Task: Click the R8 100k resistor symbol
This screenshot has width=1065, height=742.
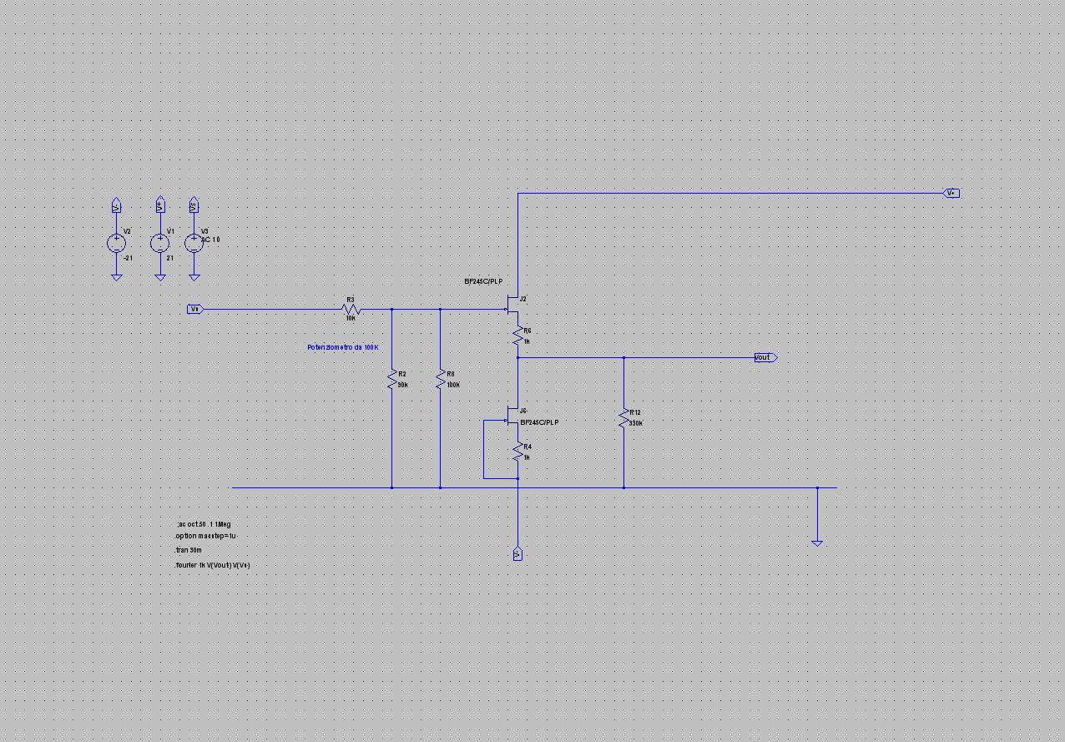Action: 440,380
